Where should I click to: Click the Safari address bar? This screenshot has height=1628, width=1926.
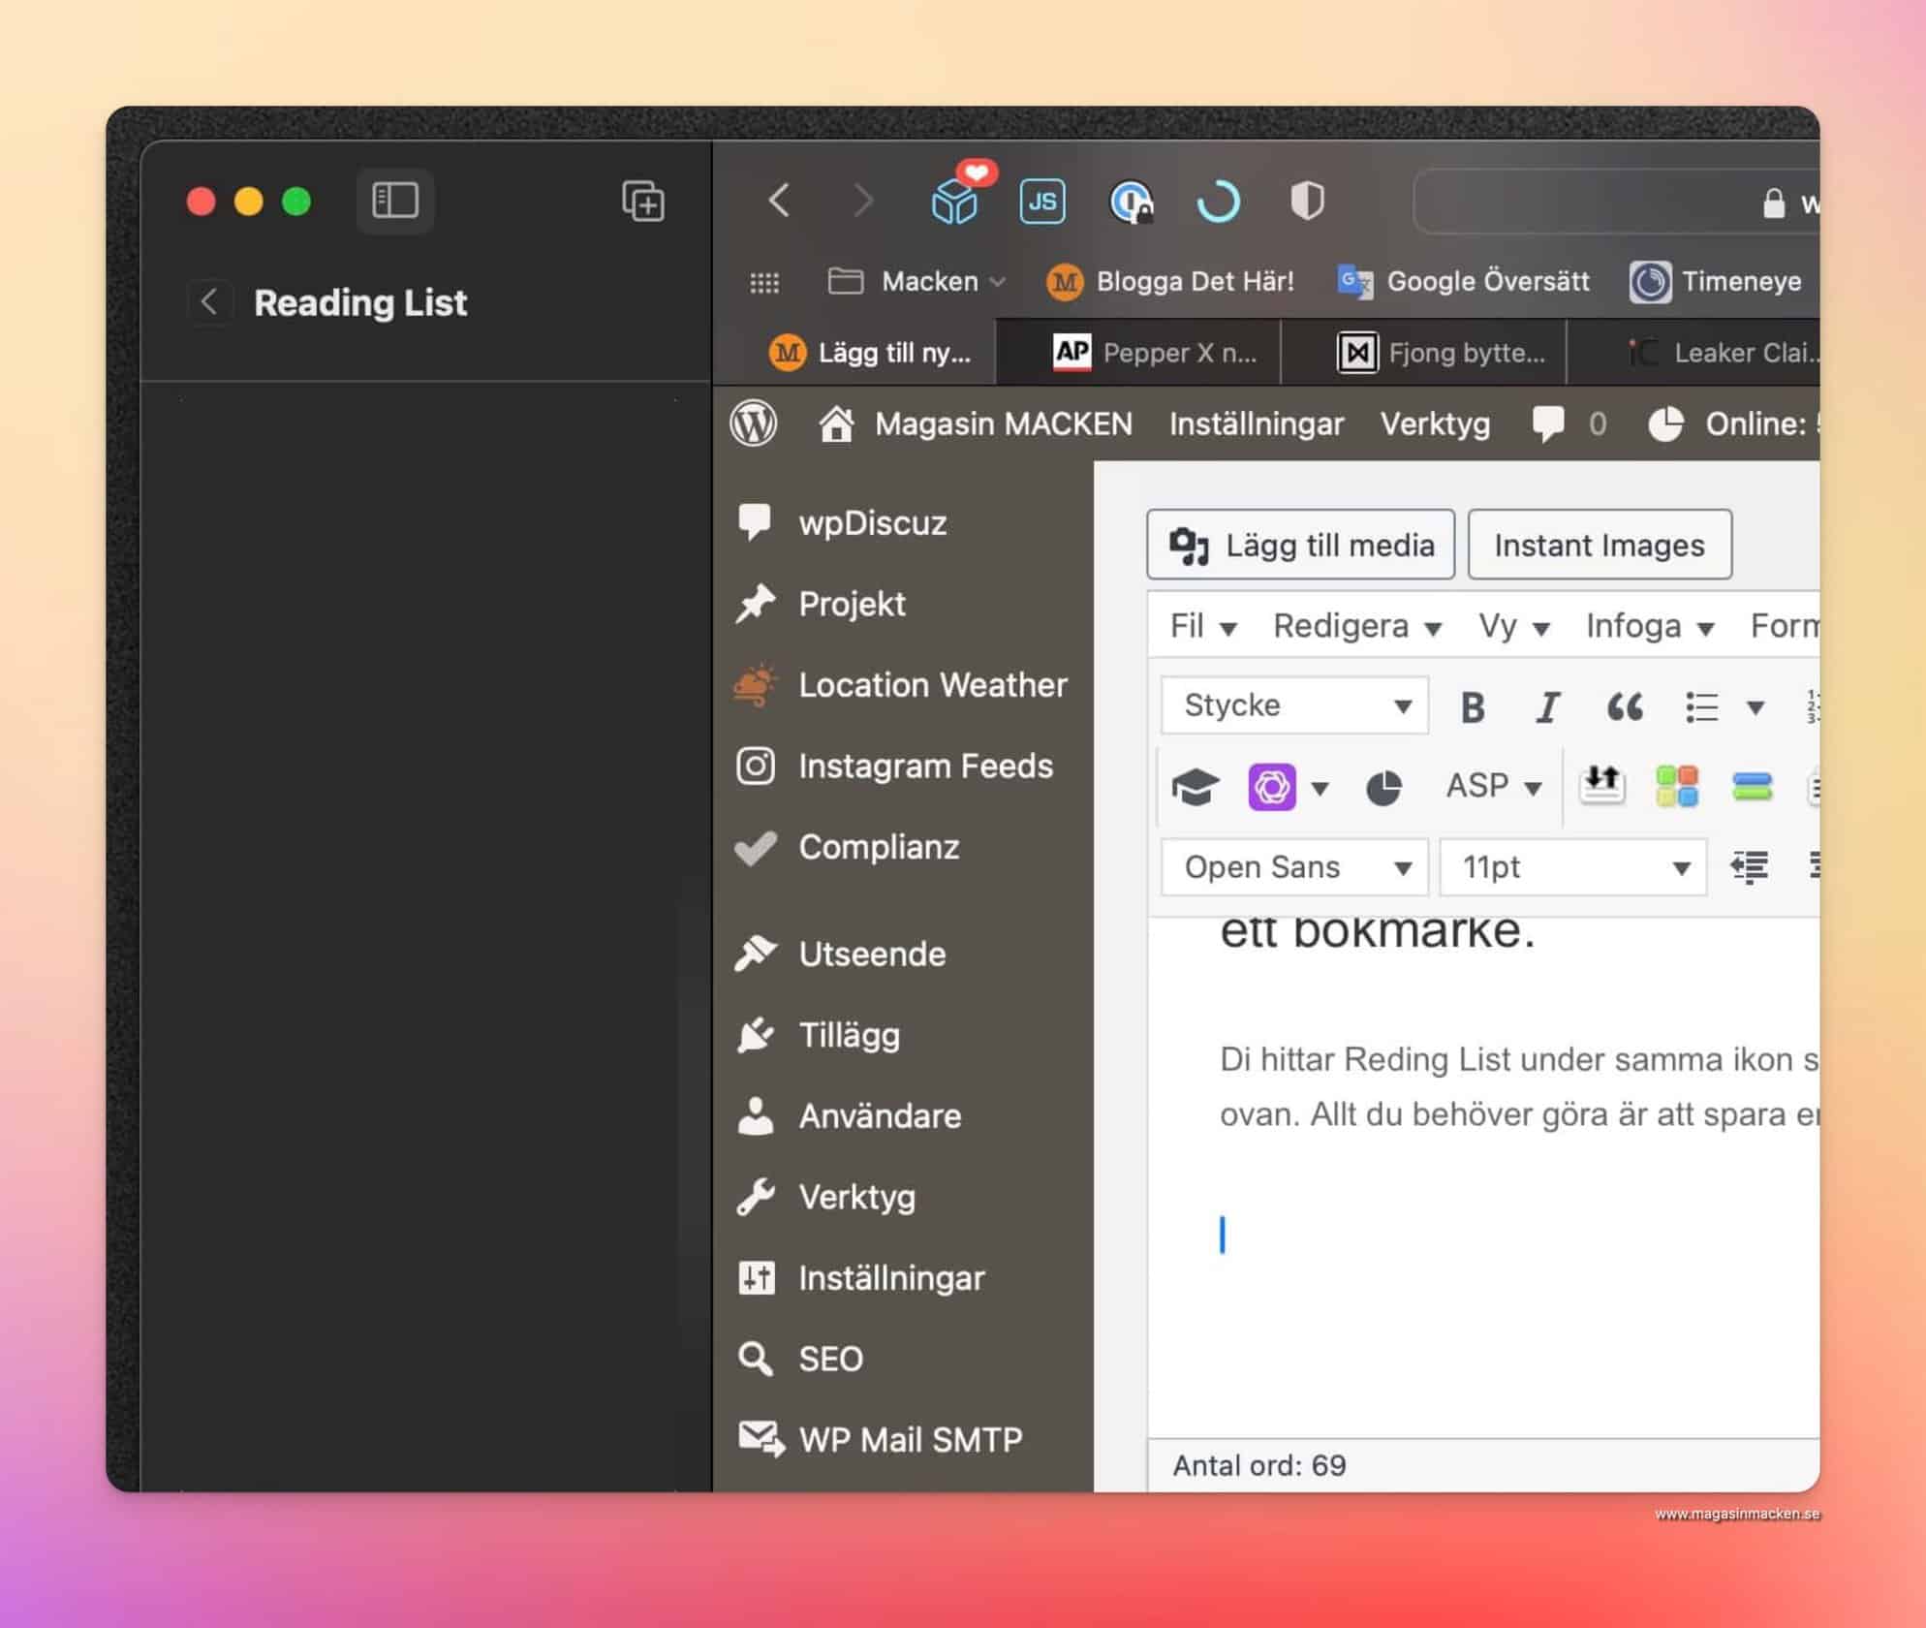point(1616,202)
